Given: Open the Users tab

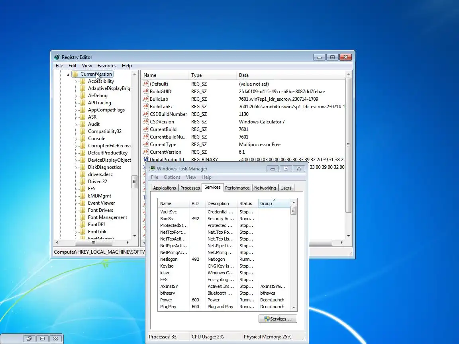Looking at the screenshot, I should [286, 188].
